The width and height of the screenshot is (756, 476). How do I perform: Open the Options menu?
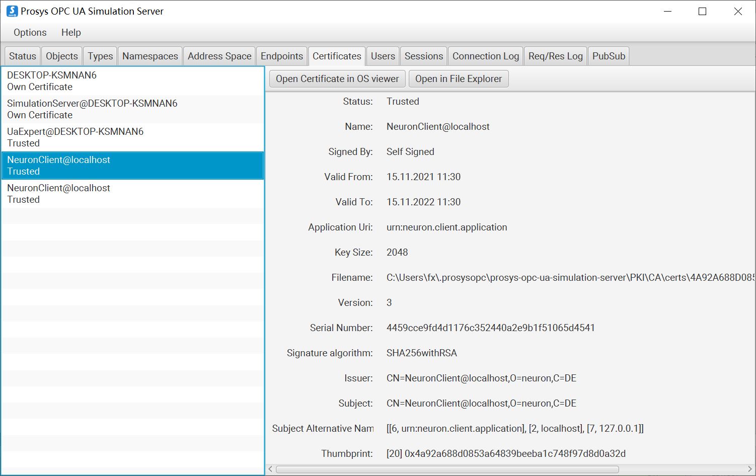point(29,32)
